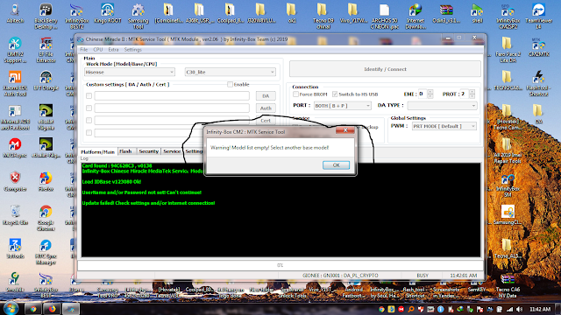Viewport: 561px width, 315px height.
Task: Open Xiaomi EDL Auth Tool icon
Action: coord(15,83)
